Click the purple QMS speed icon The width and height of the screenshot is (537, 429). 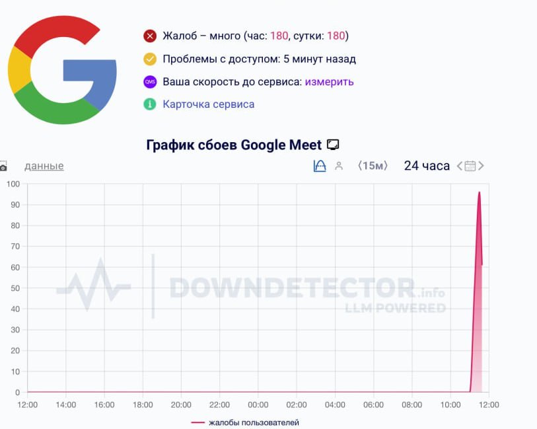click(150, 82)
